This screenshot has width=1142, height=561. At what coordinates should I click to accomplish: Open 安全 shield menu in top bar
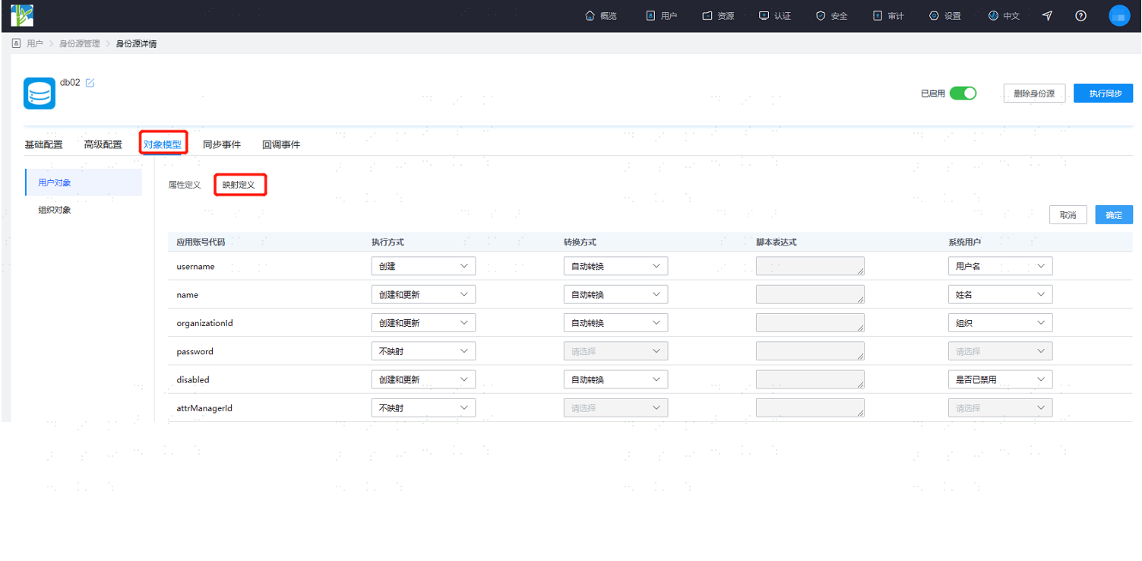(x=831, y=16)
